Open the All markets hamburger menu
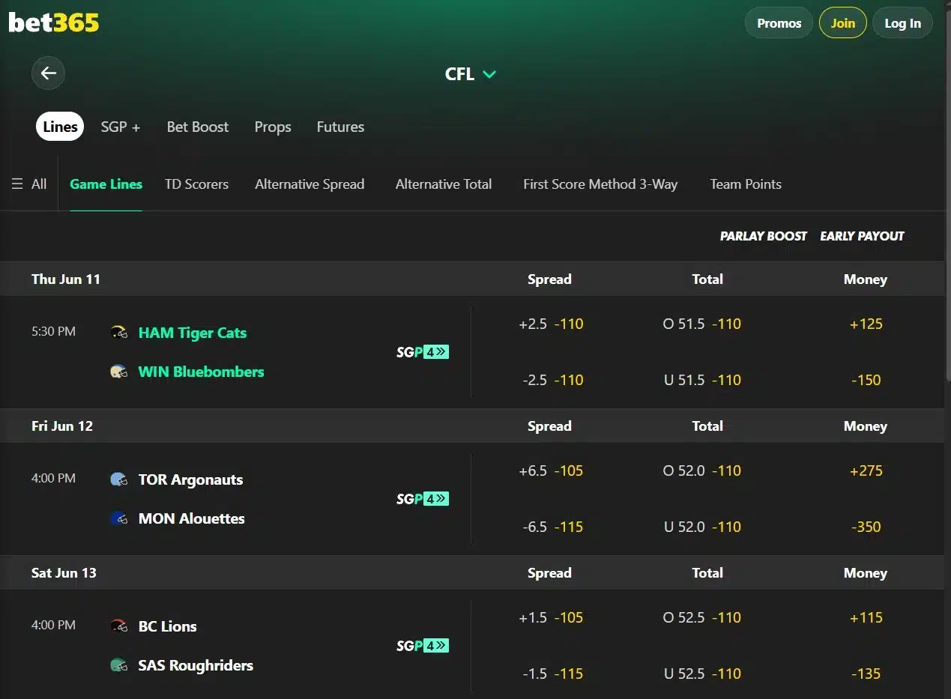Screen dimensions: 951x699 29,184
